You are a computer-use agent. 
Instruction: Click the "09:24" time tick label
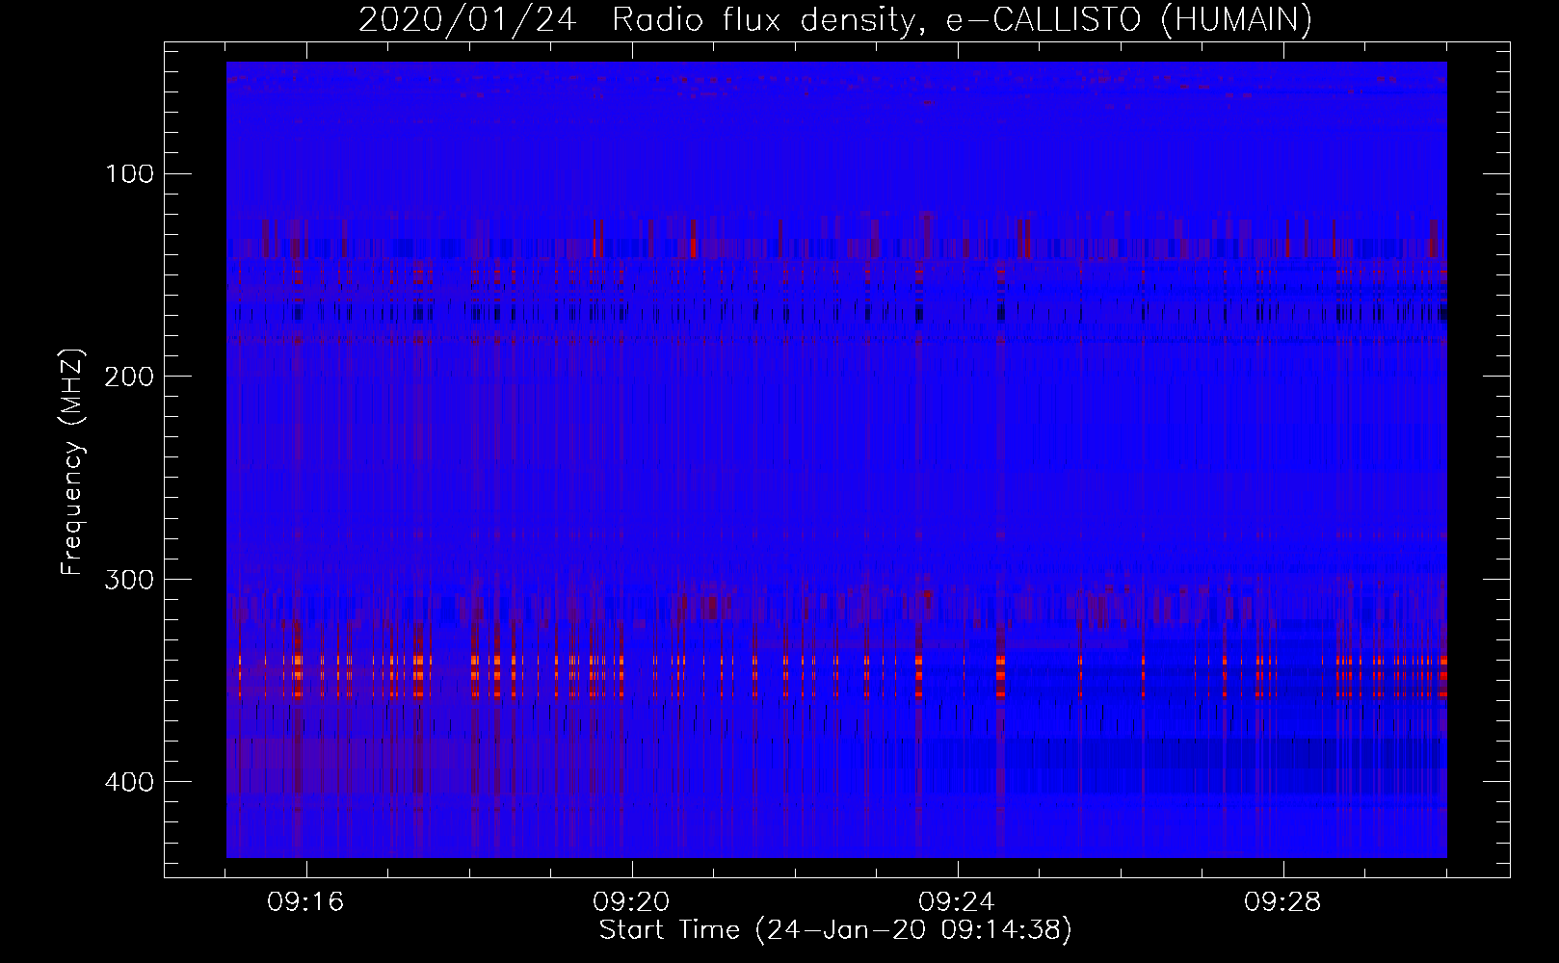958,902
